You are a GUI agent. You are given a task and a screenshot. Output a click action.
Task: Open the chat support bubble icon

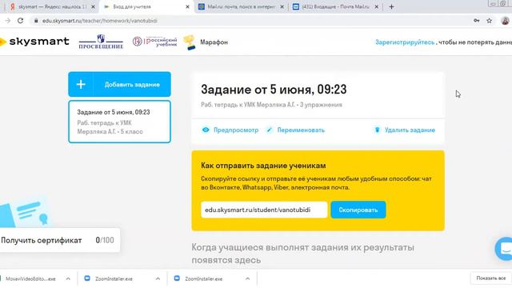pos(505,249)
